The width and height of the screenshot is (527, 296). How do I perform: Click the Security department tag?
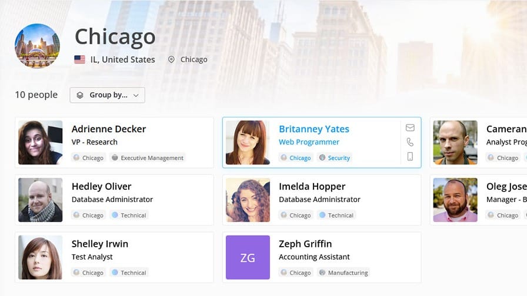tap(335, 158)
